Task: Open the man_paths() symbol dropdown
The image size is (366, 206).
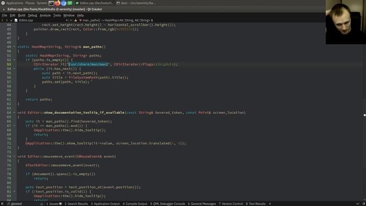Action: [x=117, y=21]
